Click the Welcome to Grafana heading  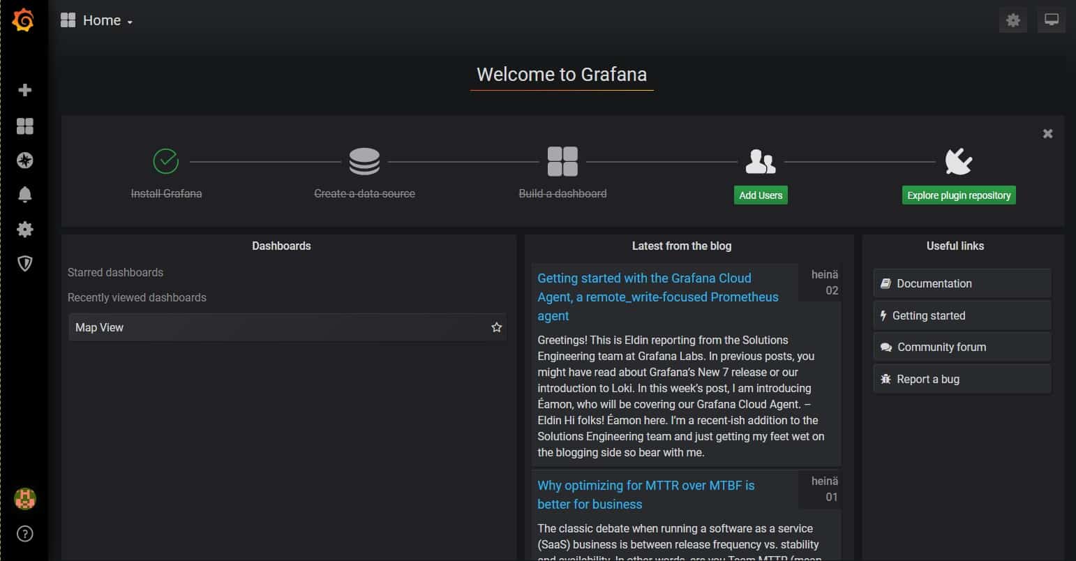(x=562, y=75)
